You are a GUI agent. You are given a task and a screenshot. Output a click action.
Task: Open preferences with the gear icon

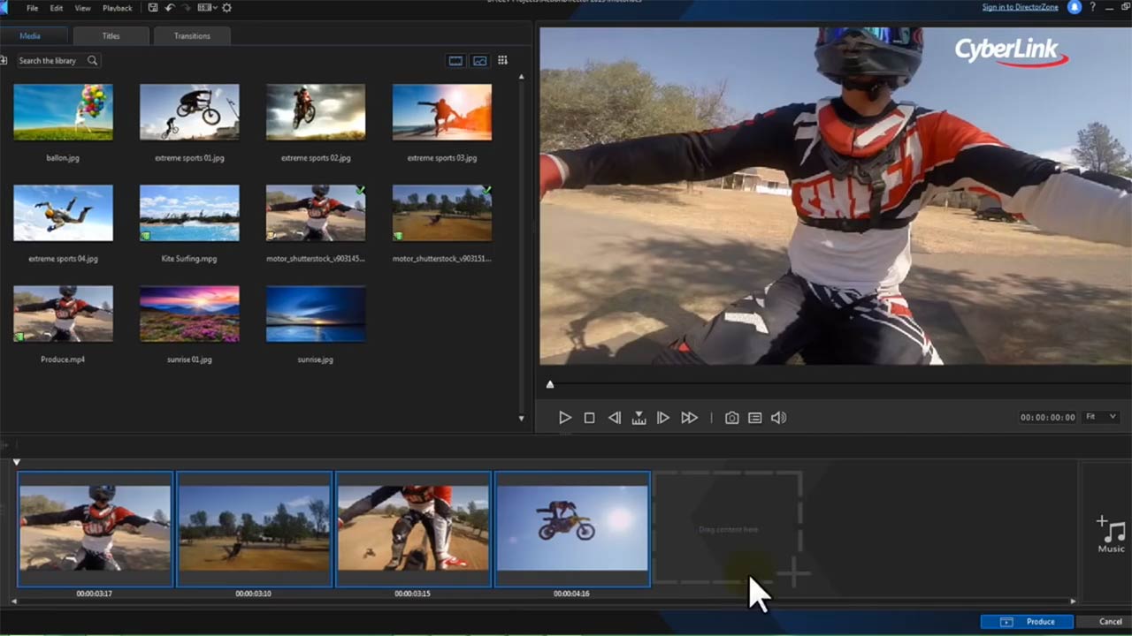226,8
